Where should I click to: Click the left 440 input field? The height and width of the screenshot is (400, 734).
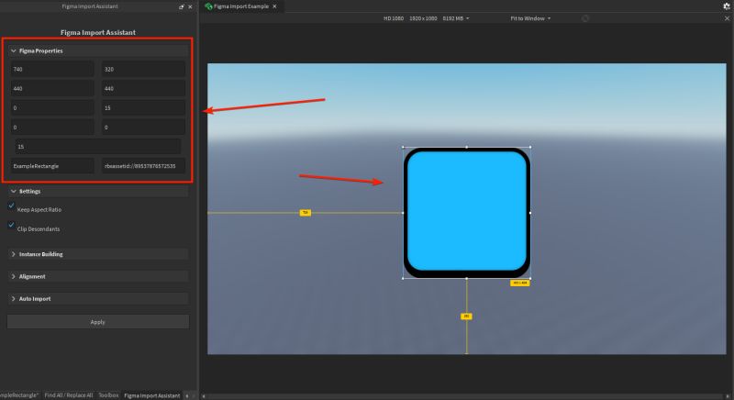(52, 88)
